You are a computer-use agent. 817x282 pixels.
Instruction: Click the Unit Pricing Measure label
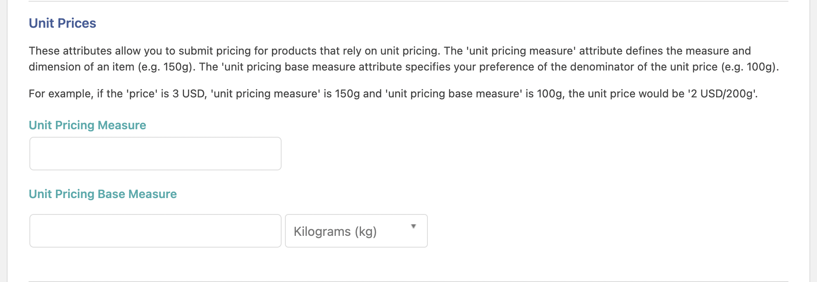click(87, 125)
